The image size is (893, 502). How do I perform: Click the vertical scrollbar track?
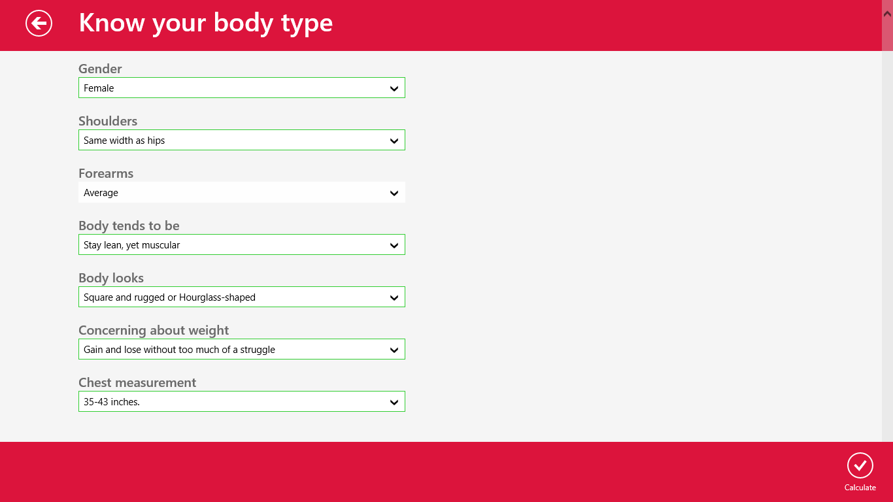point(887,261)
